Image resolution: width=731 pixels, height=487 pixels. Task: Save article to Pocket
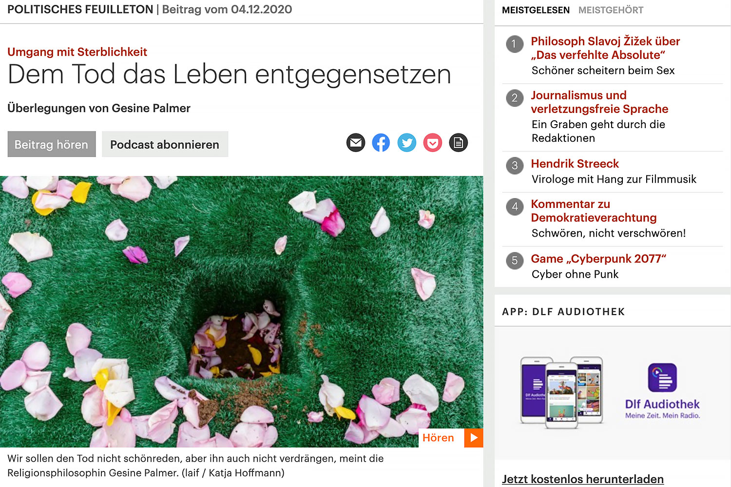433,143
